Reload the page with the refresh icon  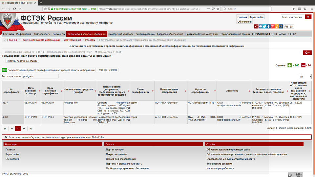pyautogui.click(x=14, y=9)
